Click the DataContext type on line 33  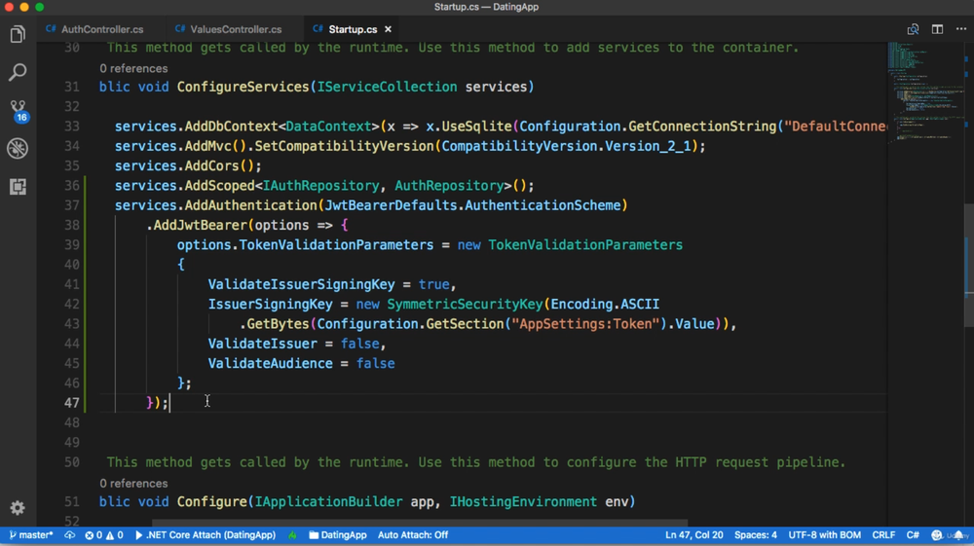coord(328,126)
